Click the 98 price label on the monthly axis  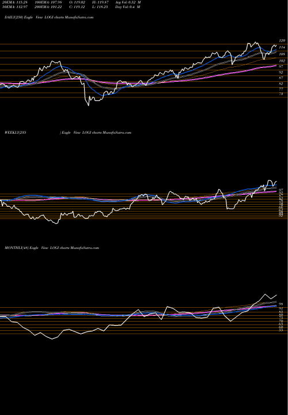pyautogui.click(x=282, y=304)
